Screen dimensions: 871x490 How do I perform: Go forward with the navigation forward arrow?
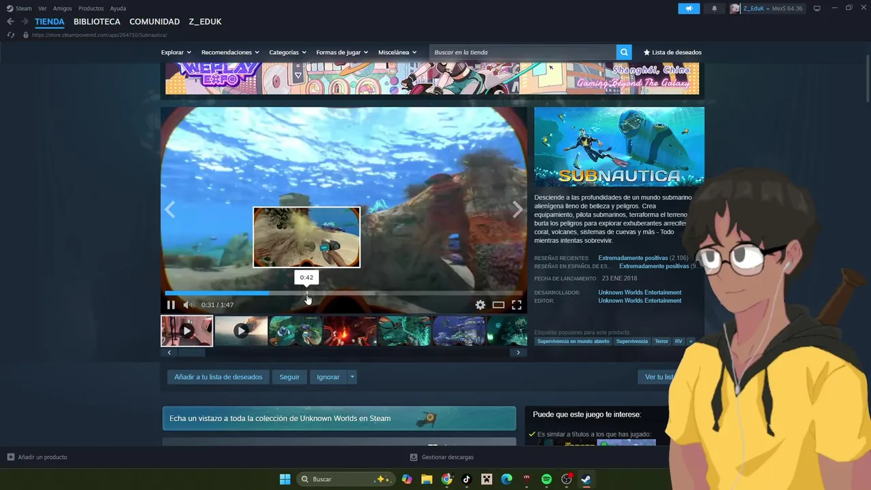click(x=24, y=22)
